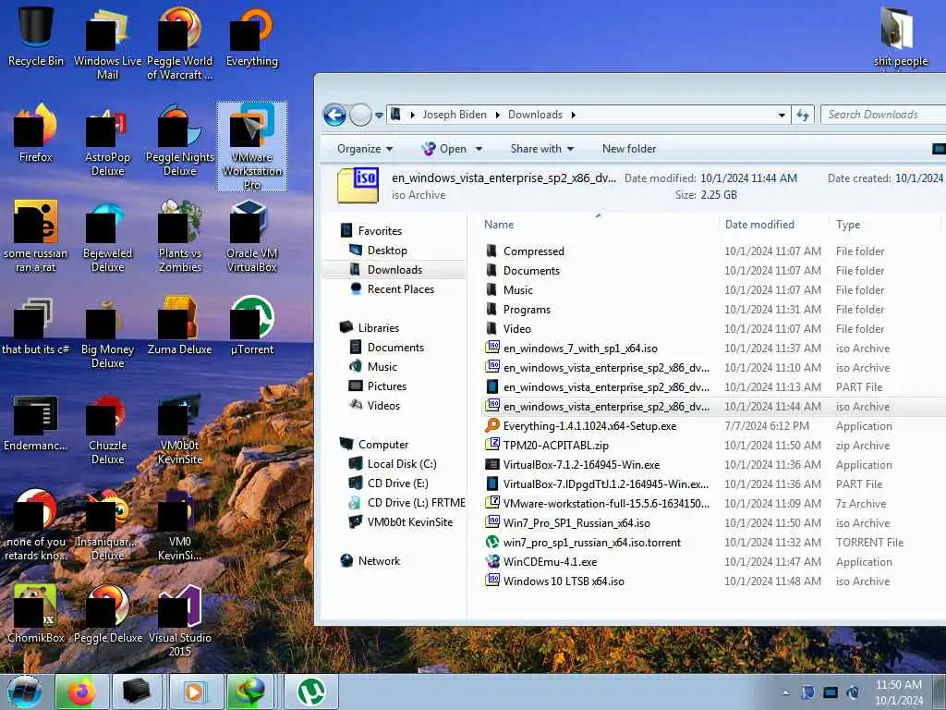Select Desktop under Favorites

387,251
